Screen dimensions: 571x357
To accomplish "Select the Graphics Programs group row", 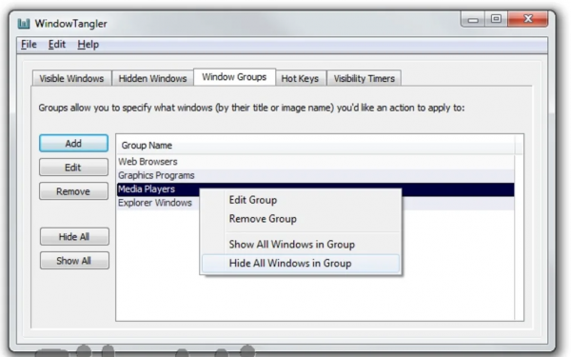I will click(316, 175).
